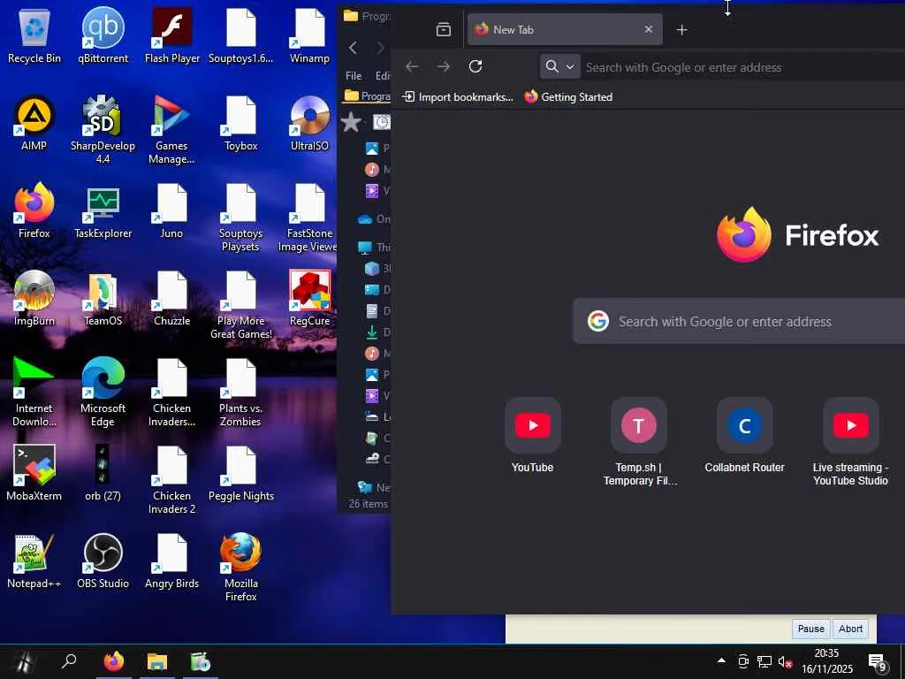Open the Temp.sh Temporary File tile
The width and height of the screenshot is (905, 679).
638,442
